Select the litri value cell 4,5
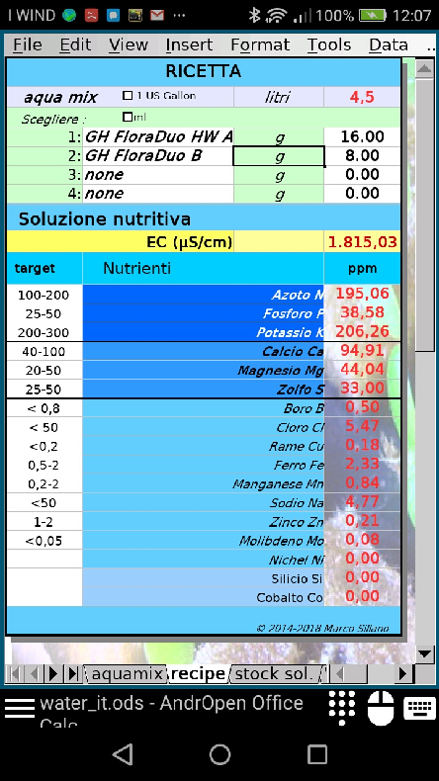This screenshot has width=439, height=781. (362, 97)
